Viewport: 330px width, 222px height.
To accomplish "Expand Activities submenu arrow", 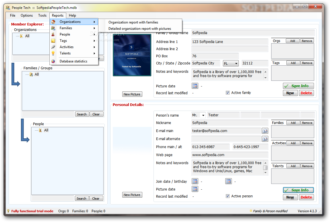I will [94, 47].
